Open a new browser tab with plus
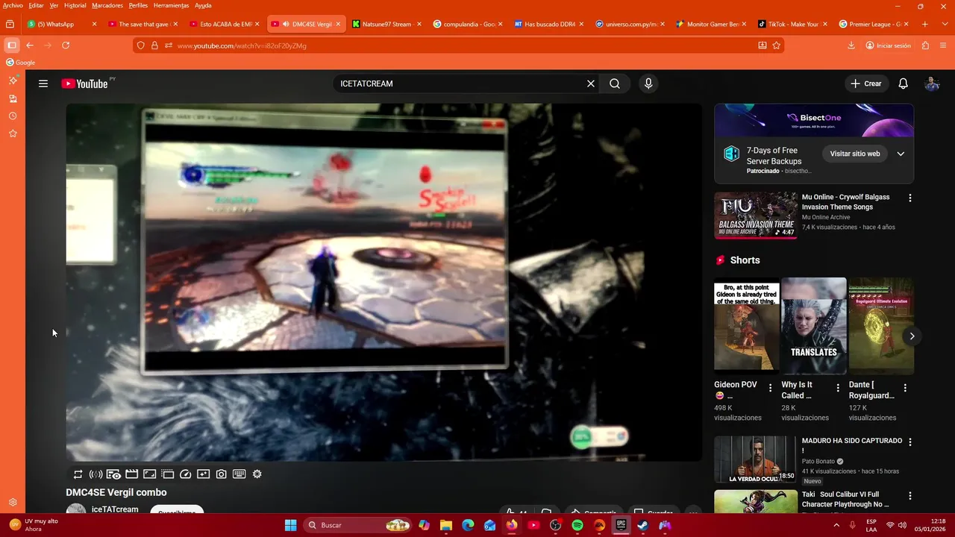The width and height of the screenshot is (955, 537). click(924, 24)
